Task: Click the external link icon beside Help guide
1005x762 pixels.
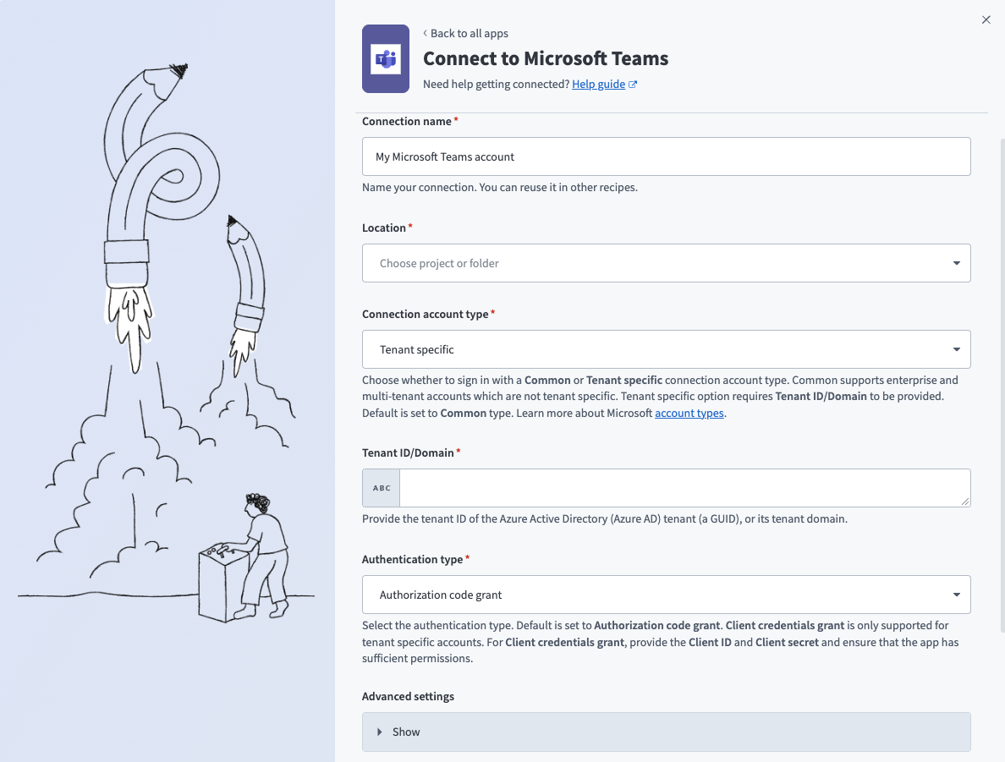Action: tap(633, 85)
